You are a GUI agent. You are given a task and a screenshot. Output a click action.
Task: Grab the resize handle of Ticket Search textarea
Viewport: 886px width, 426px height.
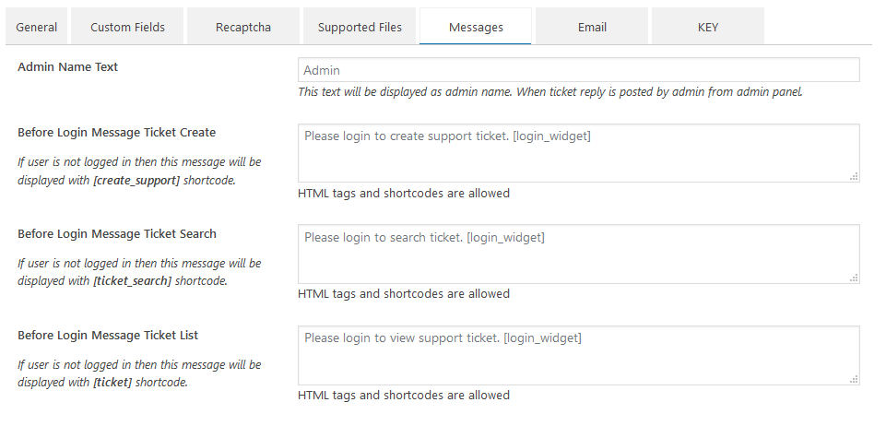coord(855,278)
